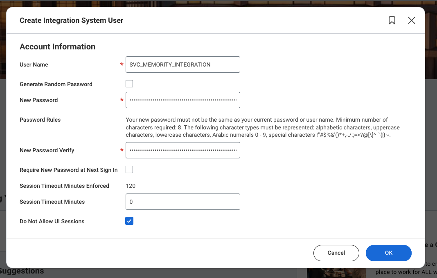Click the Session Timeout Enforced value 120
This screenshot has width=437, height=278.
(131, 186)
